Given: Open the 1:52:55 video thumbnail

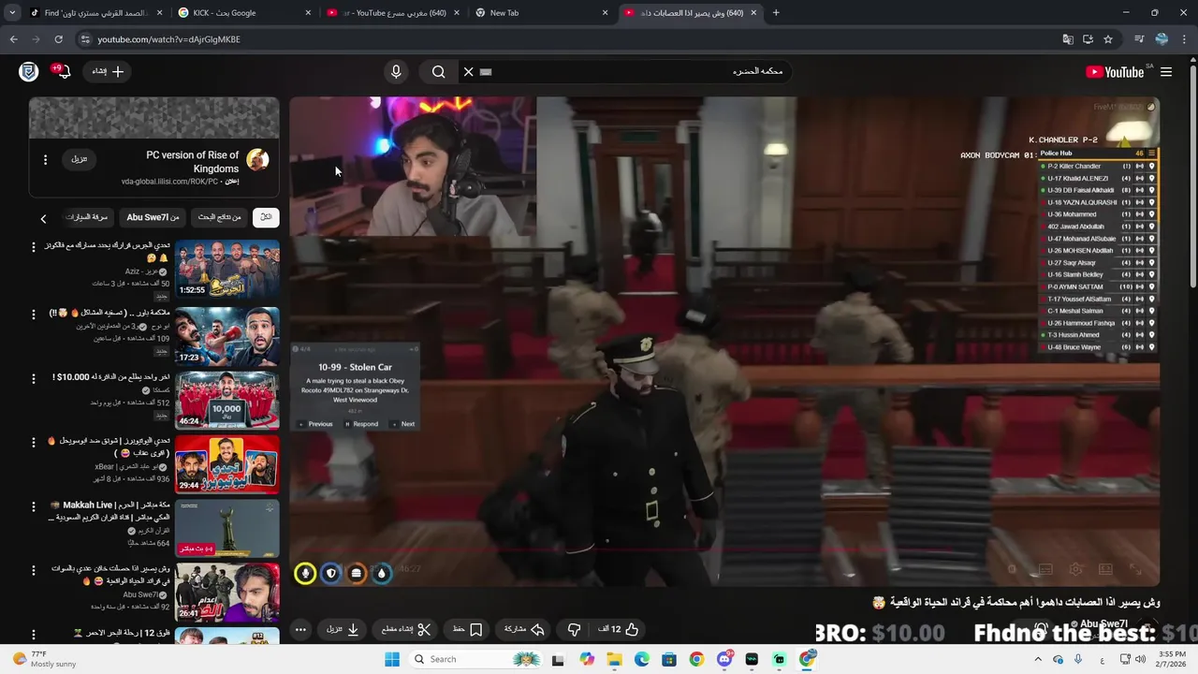Looking at the screenshot, I should 226,270.
